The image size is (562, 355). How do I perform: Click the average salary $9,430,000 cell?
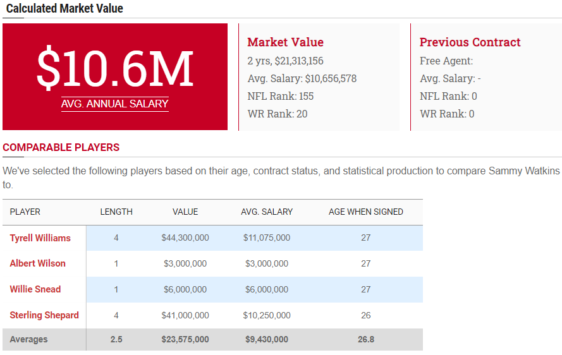pyautogui.click(x=267, y=339)
